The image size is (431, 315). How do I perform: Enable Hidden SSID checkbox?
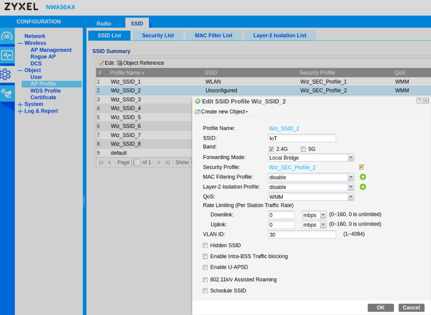[x=205, y=245]
